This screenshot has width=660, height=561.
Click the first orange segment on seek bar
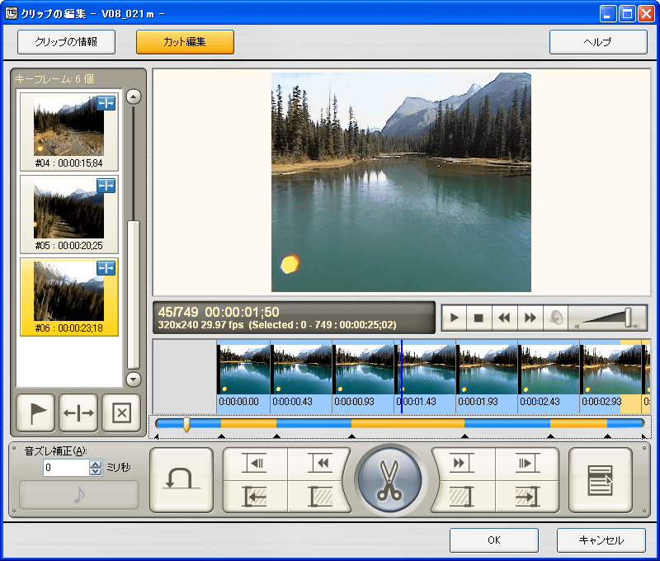pyautogui.click(x=249, y=423)
